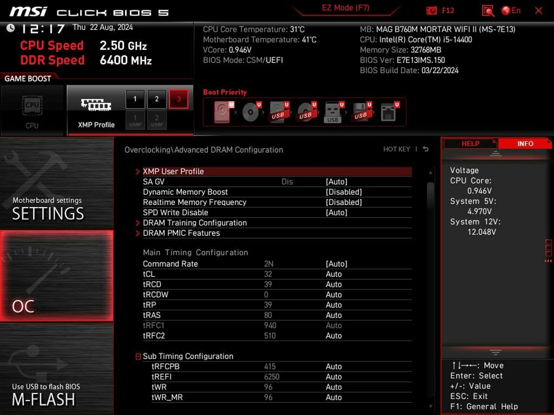Open the SPD Write Disable [Auto] option

pos(336,213)
